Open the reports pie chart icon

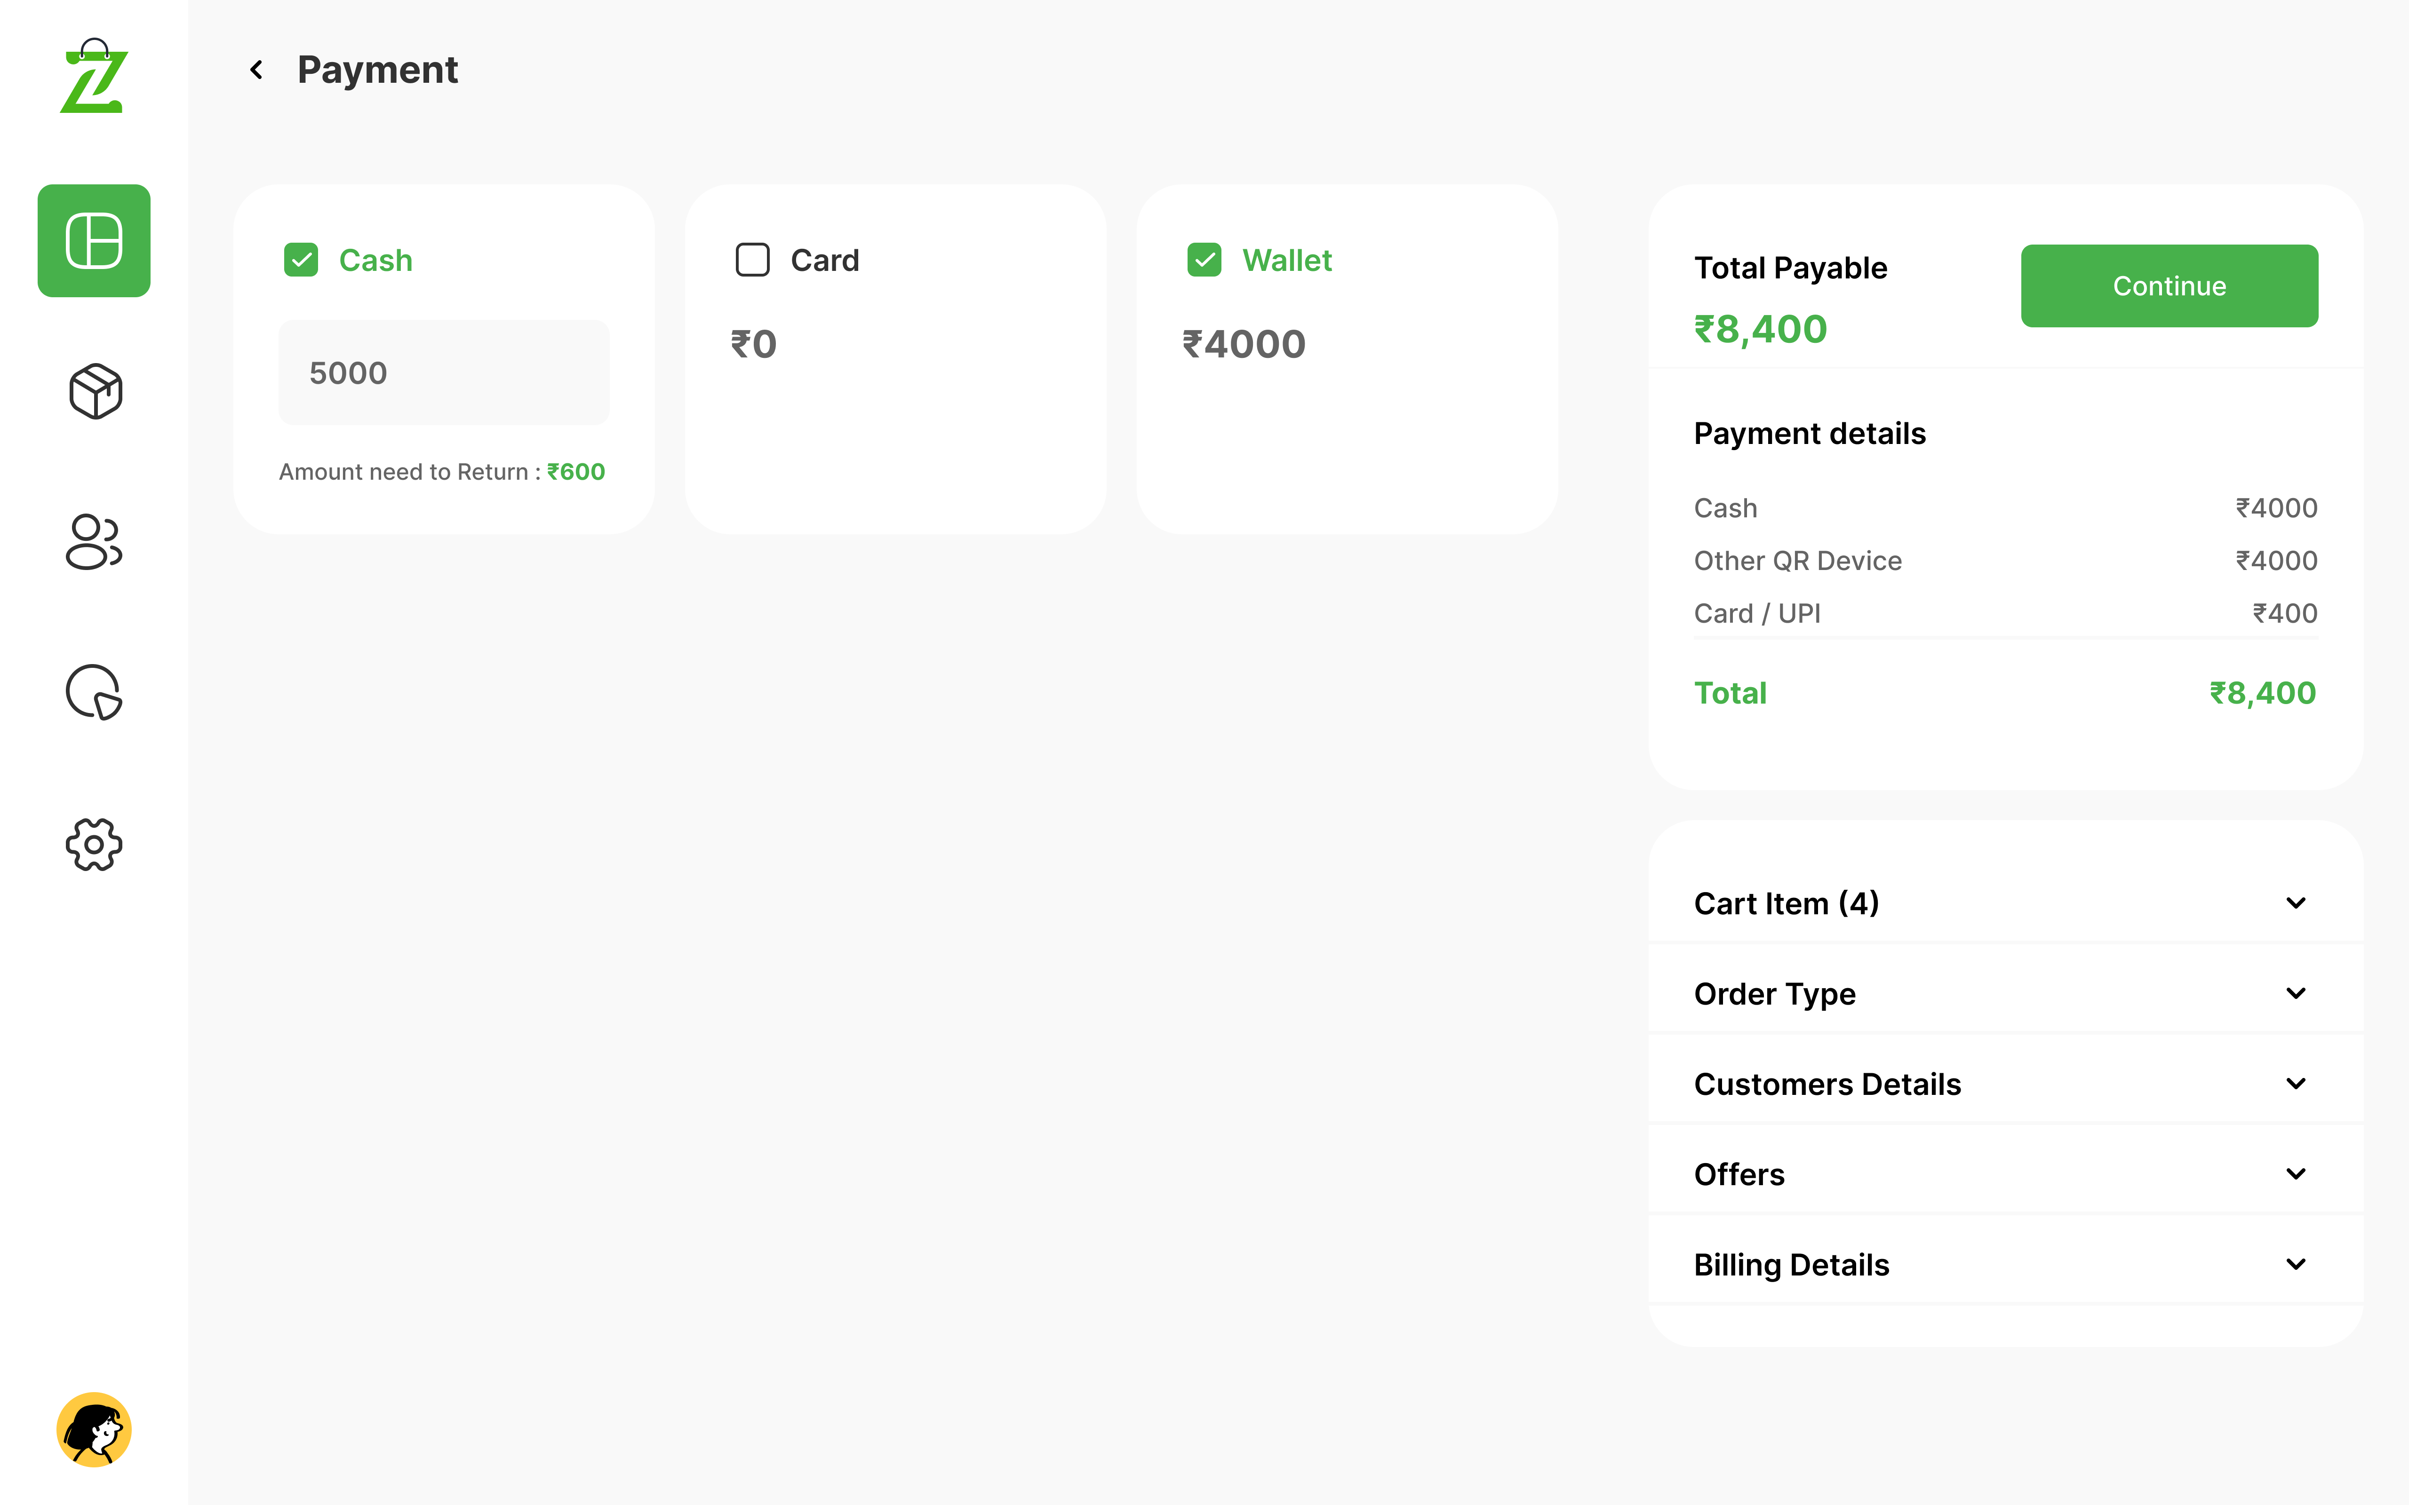pos(94,692)
